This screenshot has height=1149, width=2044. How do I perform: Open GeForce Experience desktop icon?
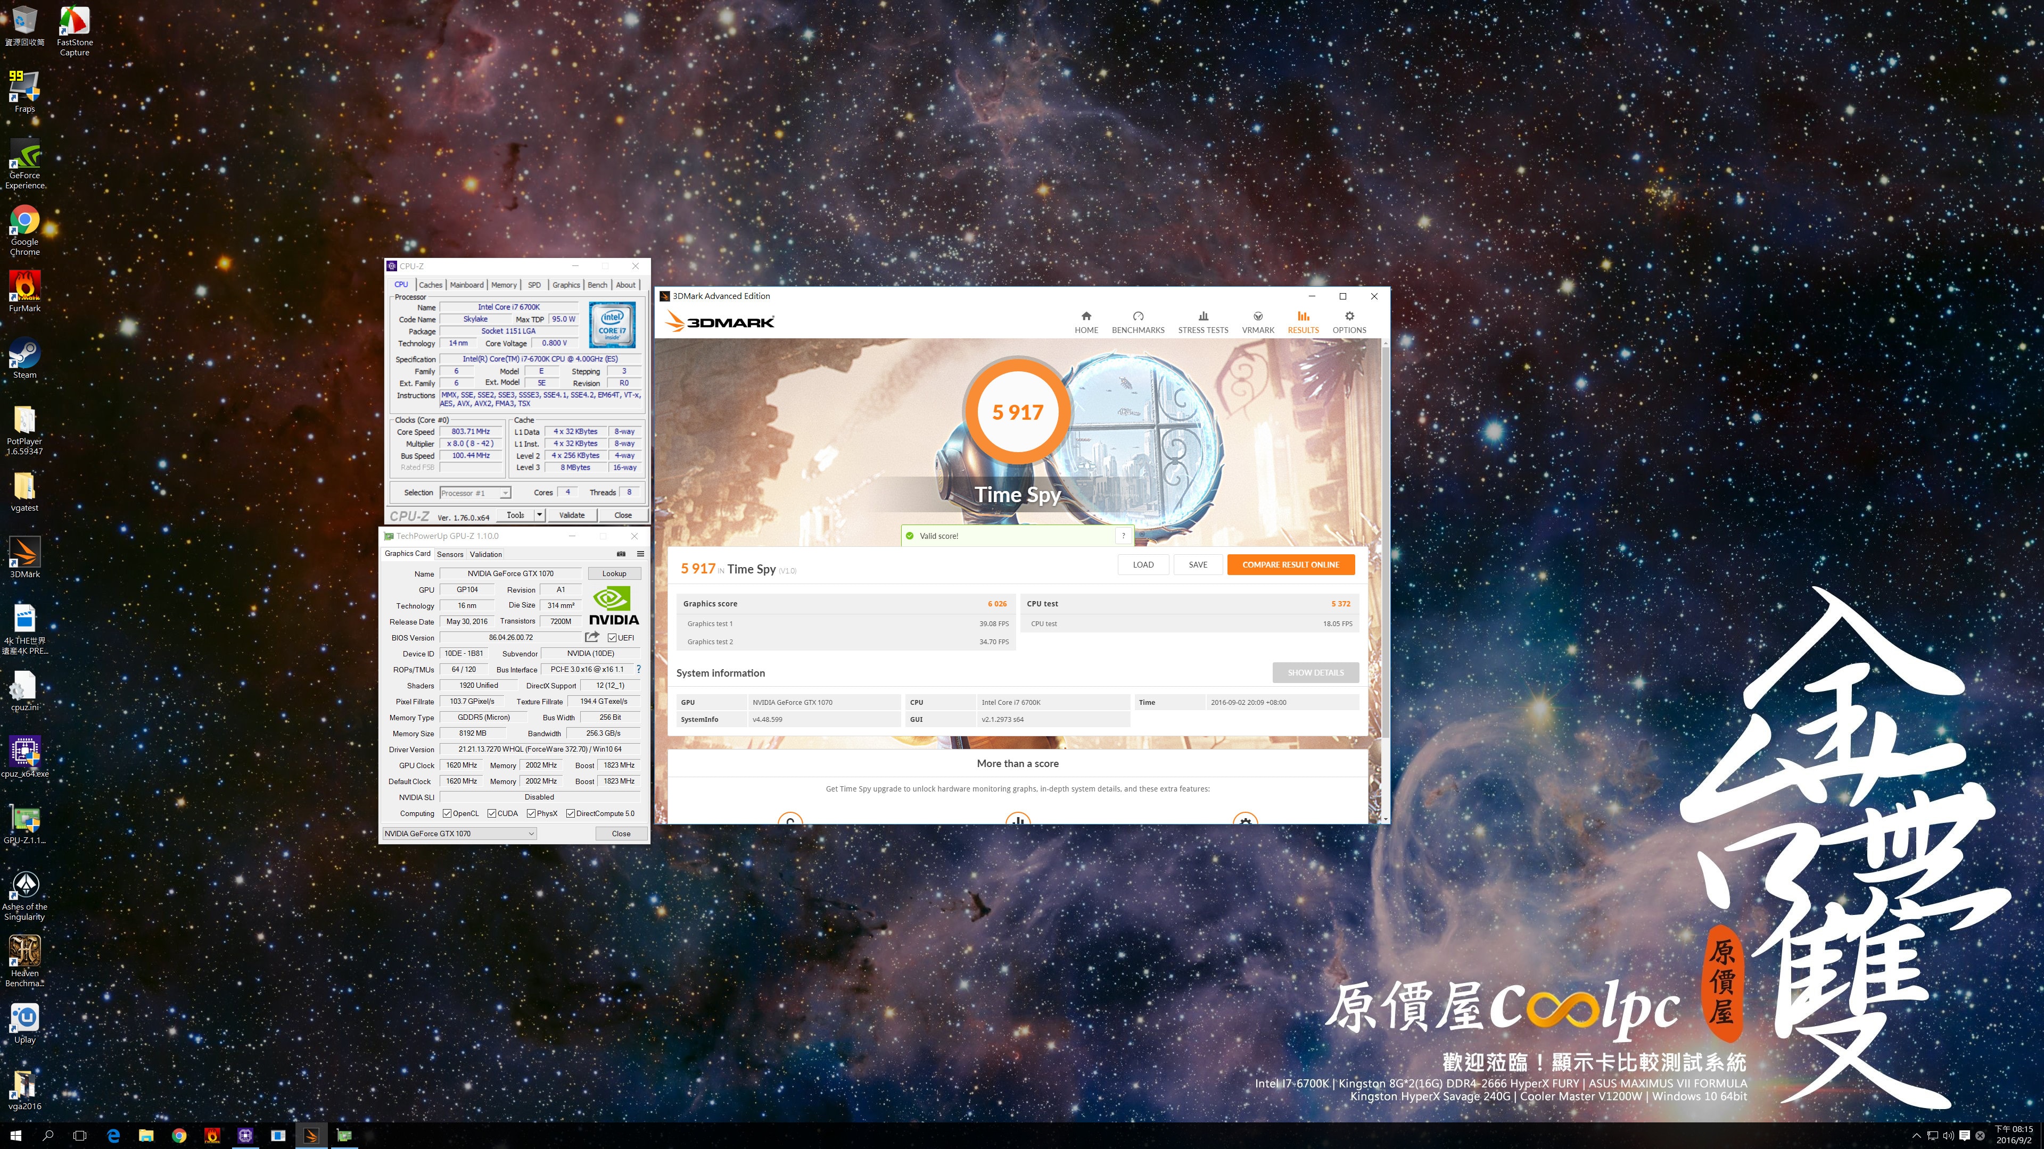(24, 164)
